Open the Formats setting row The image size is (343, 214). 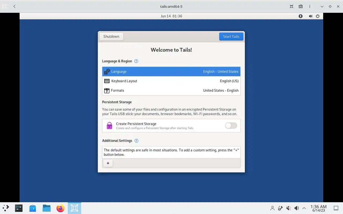(171, 90)
